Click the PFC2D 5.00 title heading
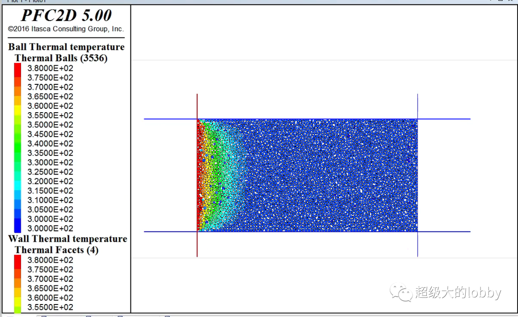Viewport: 518px width, 317px height. (66, 15)
